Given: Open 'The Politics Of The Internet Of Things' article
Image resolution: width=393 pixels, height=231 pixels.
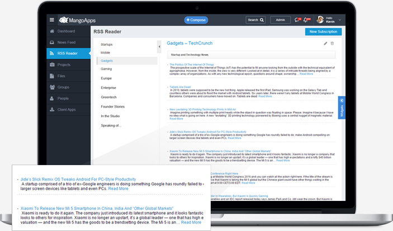Looking at the screenshot, I should tap(192, 65).
